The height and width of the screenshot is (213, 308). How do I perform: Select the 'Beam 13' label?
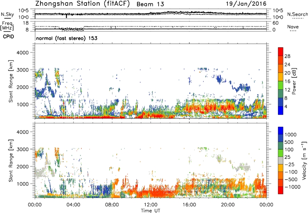pyautogui.click(x=150, y=4)
